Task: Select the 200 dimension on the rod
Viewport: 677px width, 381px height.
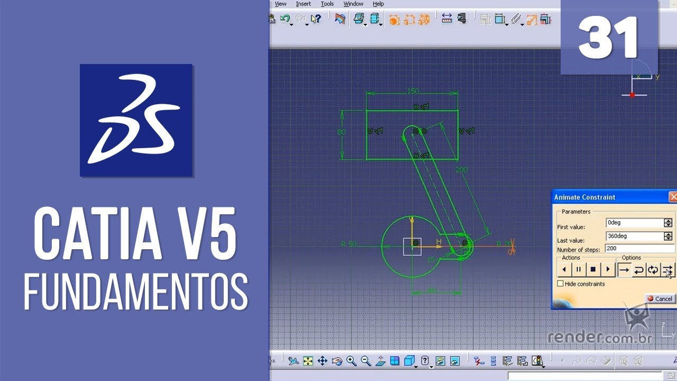Action: click(461, 169)
